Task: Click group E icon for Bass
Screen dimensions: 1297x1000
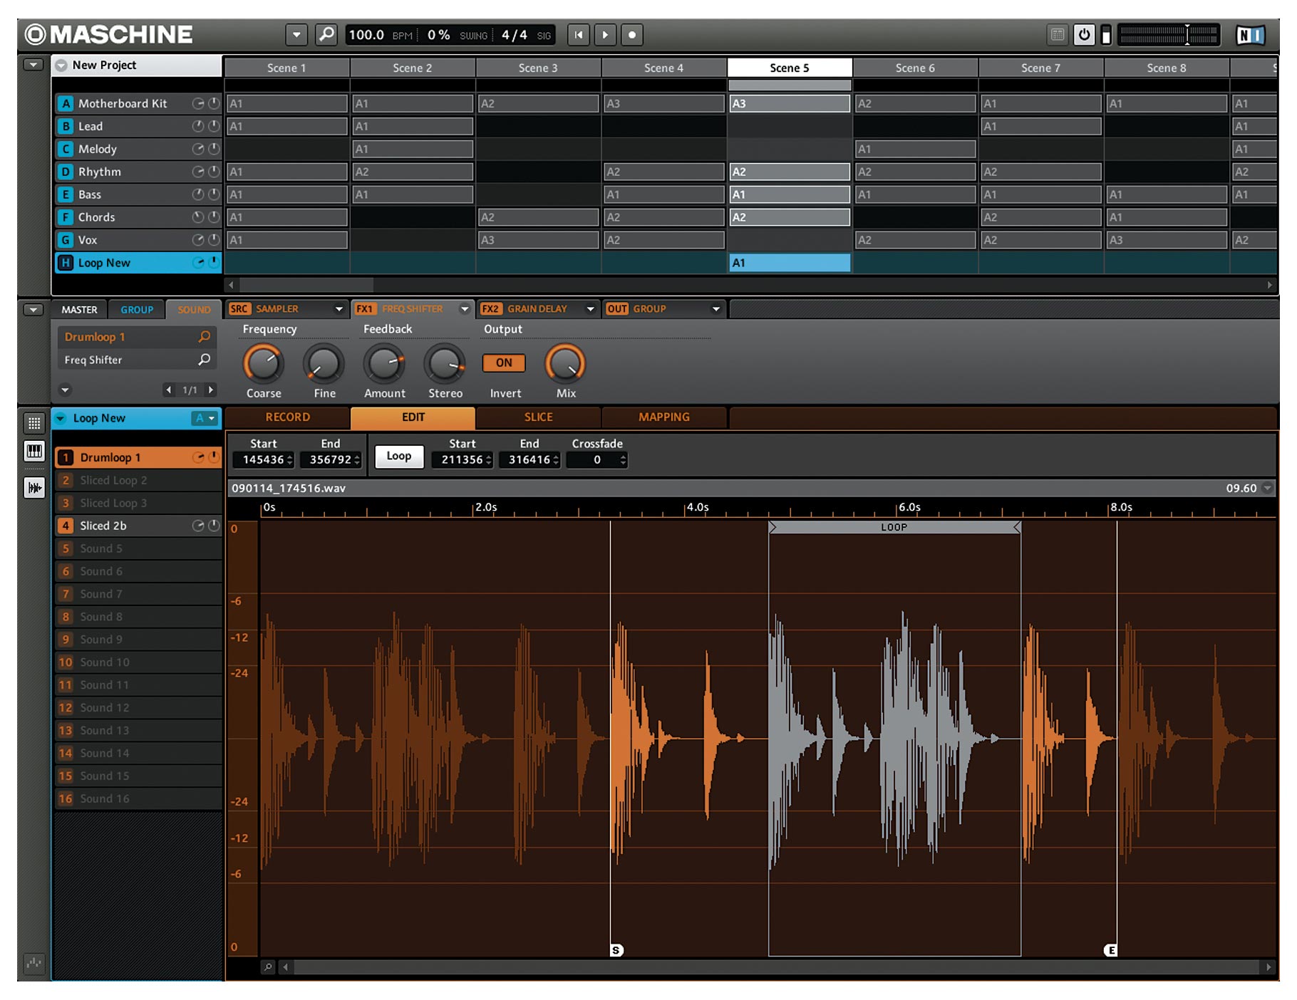Action: [66, 194]
